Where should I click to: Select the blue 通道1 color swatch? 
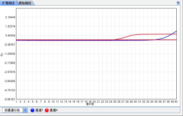point(32,110)
